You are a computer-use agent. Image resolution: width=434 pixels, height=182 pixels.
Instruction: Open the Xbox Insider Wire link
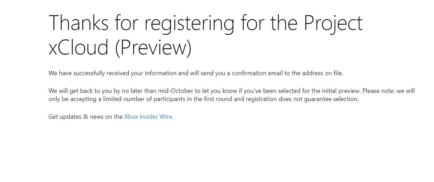[148, 117]
